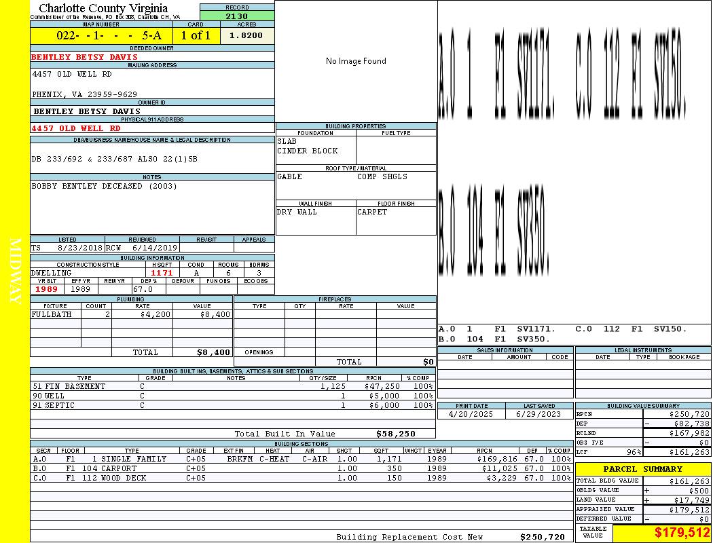Click 104 CARPORT section row

click(301, 468)
